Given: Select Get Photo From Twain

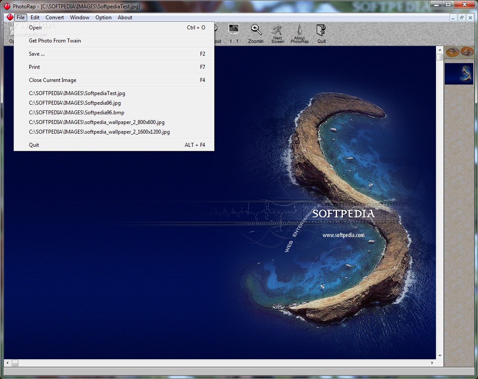Looking at the screenshot, I should click(x=114, y=41).
